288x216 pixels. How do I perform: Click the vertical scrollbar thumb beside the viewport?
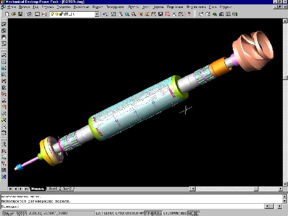click(285, 78)
